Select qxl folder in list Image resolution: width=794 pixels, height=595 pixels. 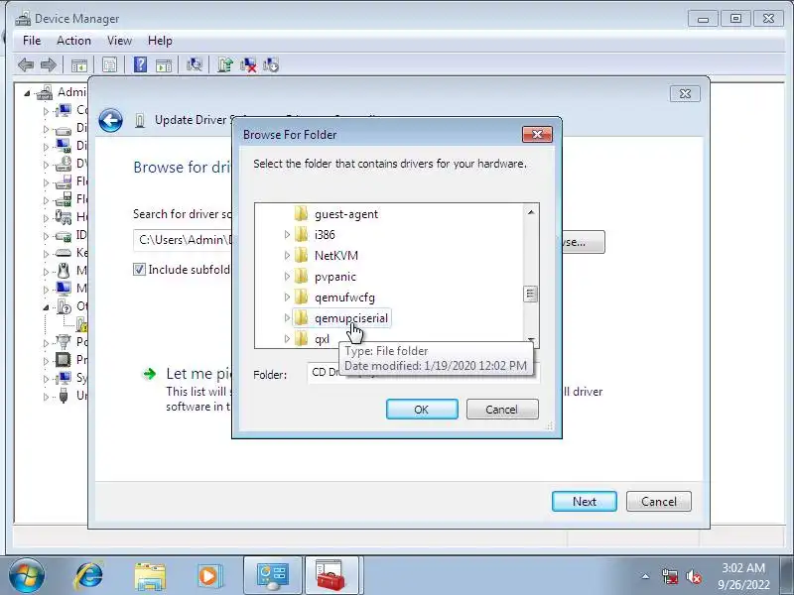322,338
